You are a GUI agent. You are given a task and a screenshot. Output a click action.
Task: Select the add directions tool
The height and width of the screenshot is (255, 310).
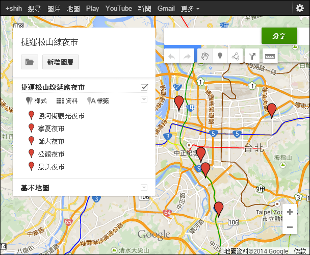tap(252, 56)
